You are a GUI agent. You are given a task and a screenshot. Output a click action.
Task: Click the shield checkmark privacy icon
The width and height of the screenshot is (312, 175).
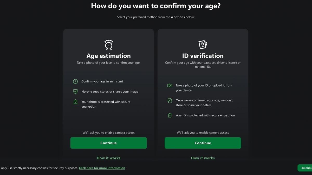75,91
